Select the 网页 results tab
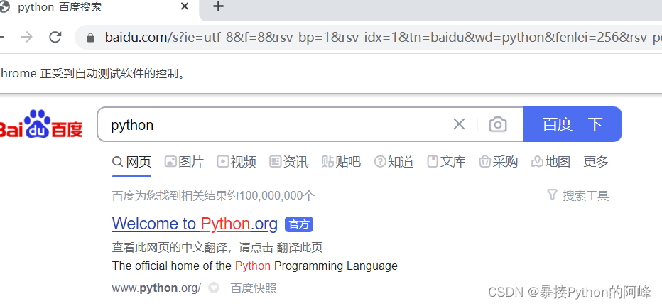Screen dimensions: 662x306 (131, 162)
